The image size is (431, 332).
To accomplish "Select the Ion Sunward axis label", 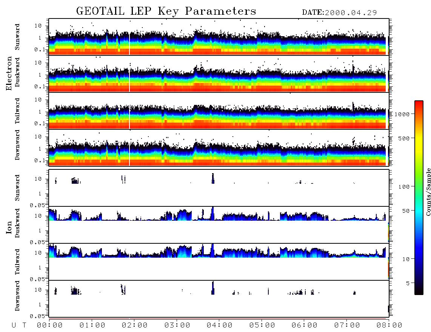I will tap(17, 188).
